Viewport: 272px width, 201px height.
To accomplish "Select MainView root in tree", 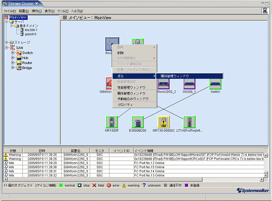I will click(x=18, y=17).
